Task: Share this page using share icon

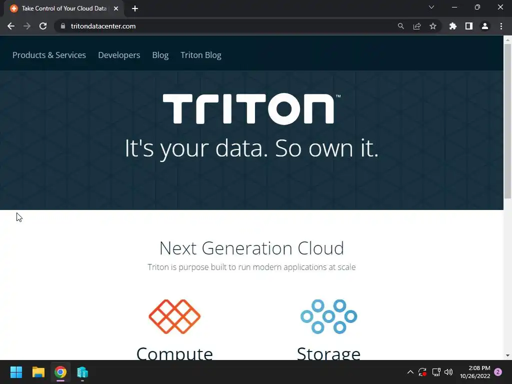Action: [x=416, y=26]
